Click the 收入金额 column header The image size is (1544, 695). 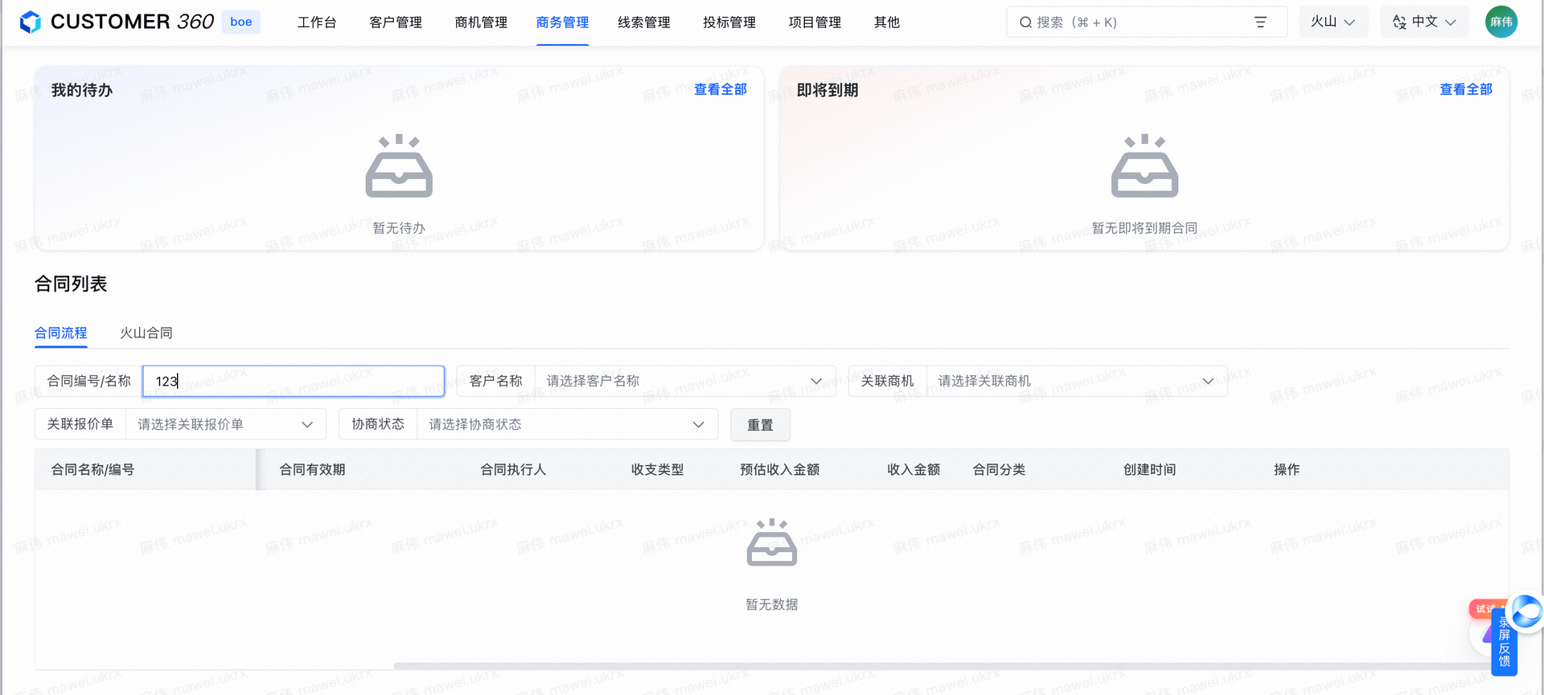[x=914, y=469]
